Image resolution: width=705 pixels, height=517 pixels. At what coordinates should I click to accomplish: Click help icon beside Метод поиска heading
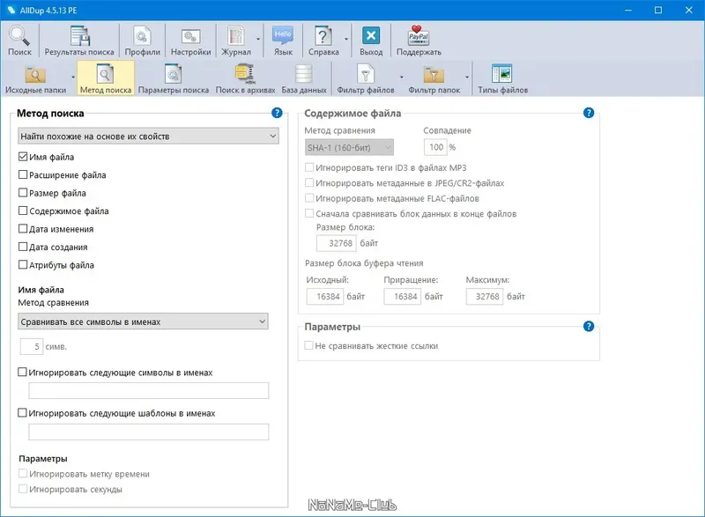tap(277, 113)
